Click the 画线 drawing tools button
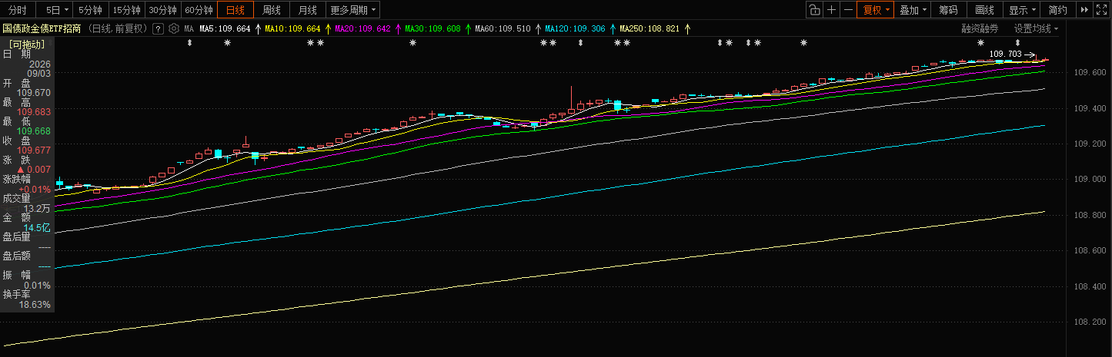Viewport: 1112px width, 357px height. 984,10
